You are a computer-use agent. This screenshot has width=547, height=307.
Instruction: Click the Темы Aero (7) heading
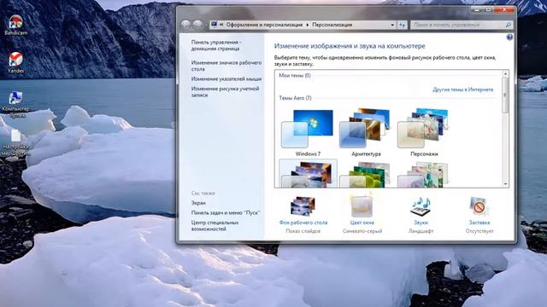point(295,98)
